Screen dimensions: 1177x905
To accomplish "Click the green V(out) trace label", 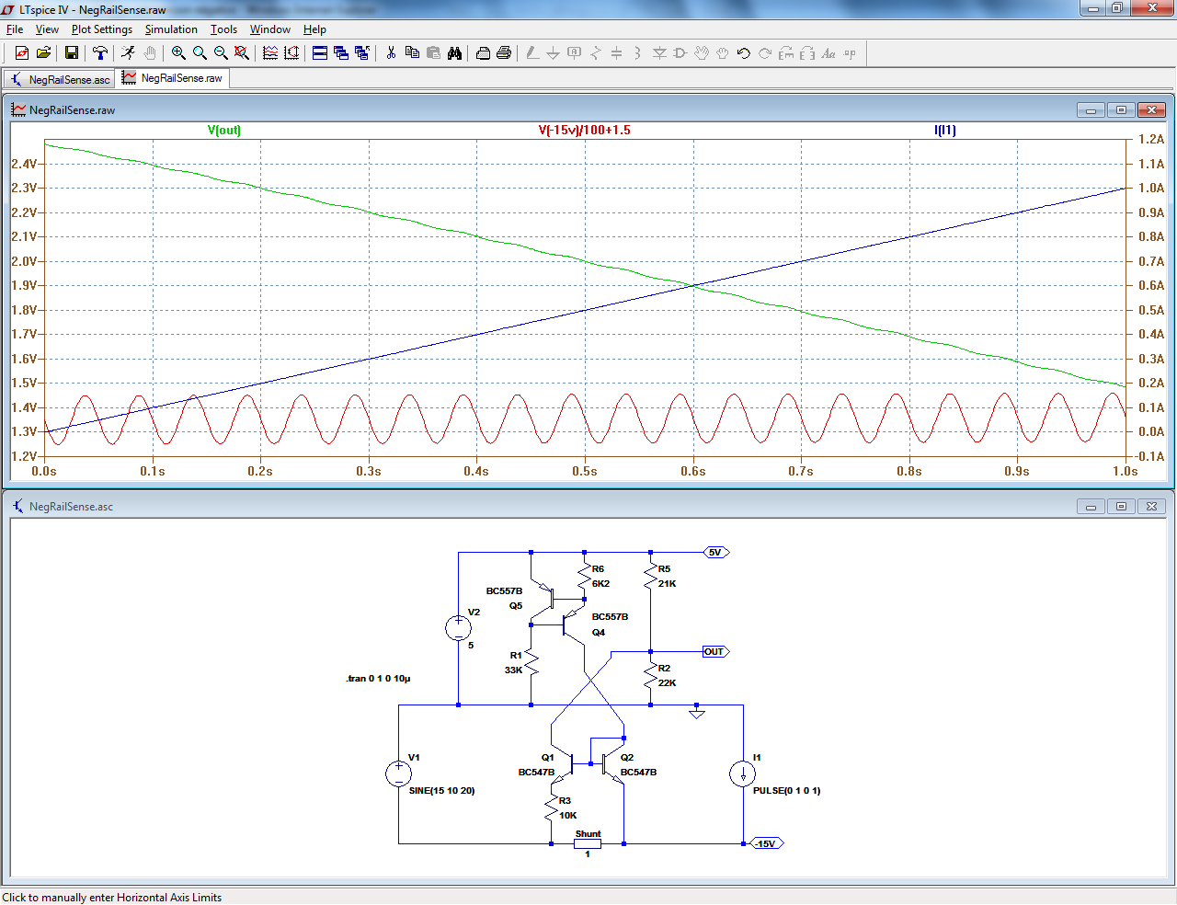I will click(x=224, y=130).
